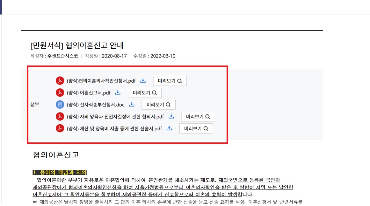Click PDF icon for 재산 및 양육비 진술서

pyautogui.click(x=60, y=128)
